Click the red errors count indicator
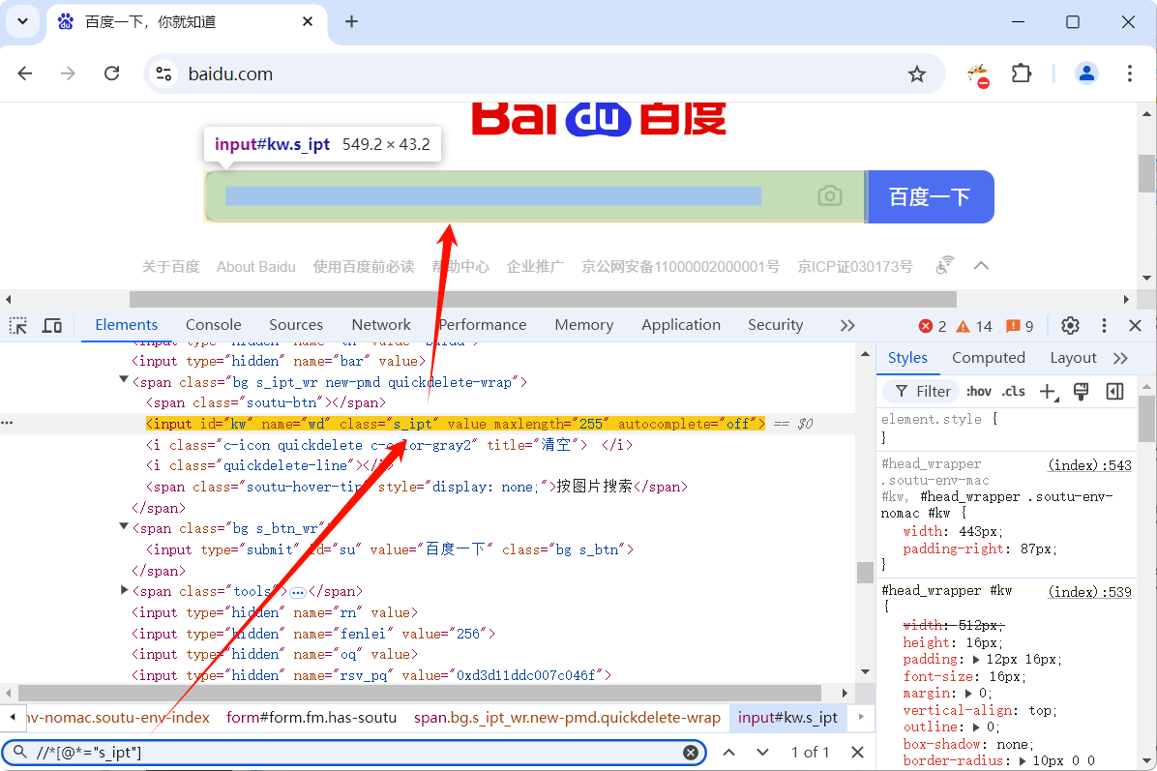 click(932, 326)
